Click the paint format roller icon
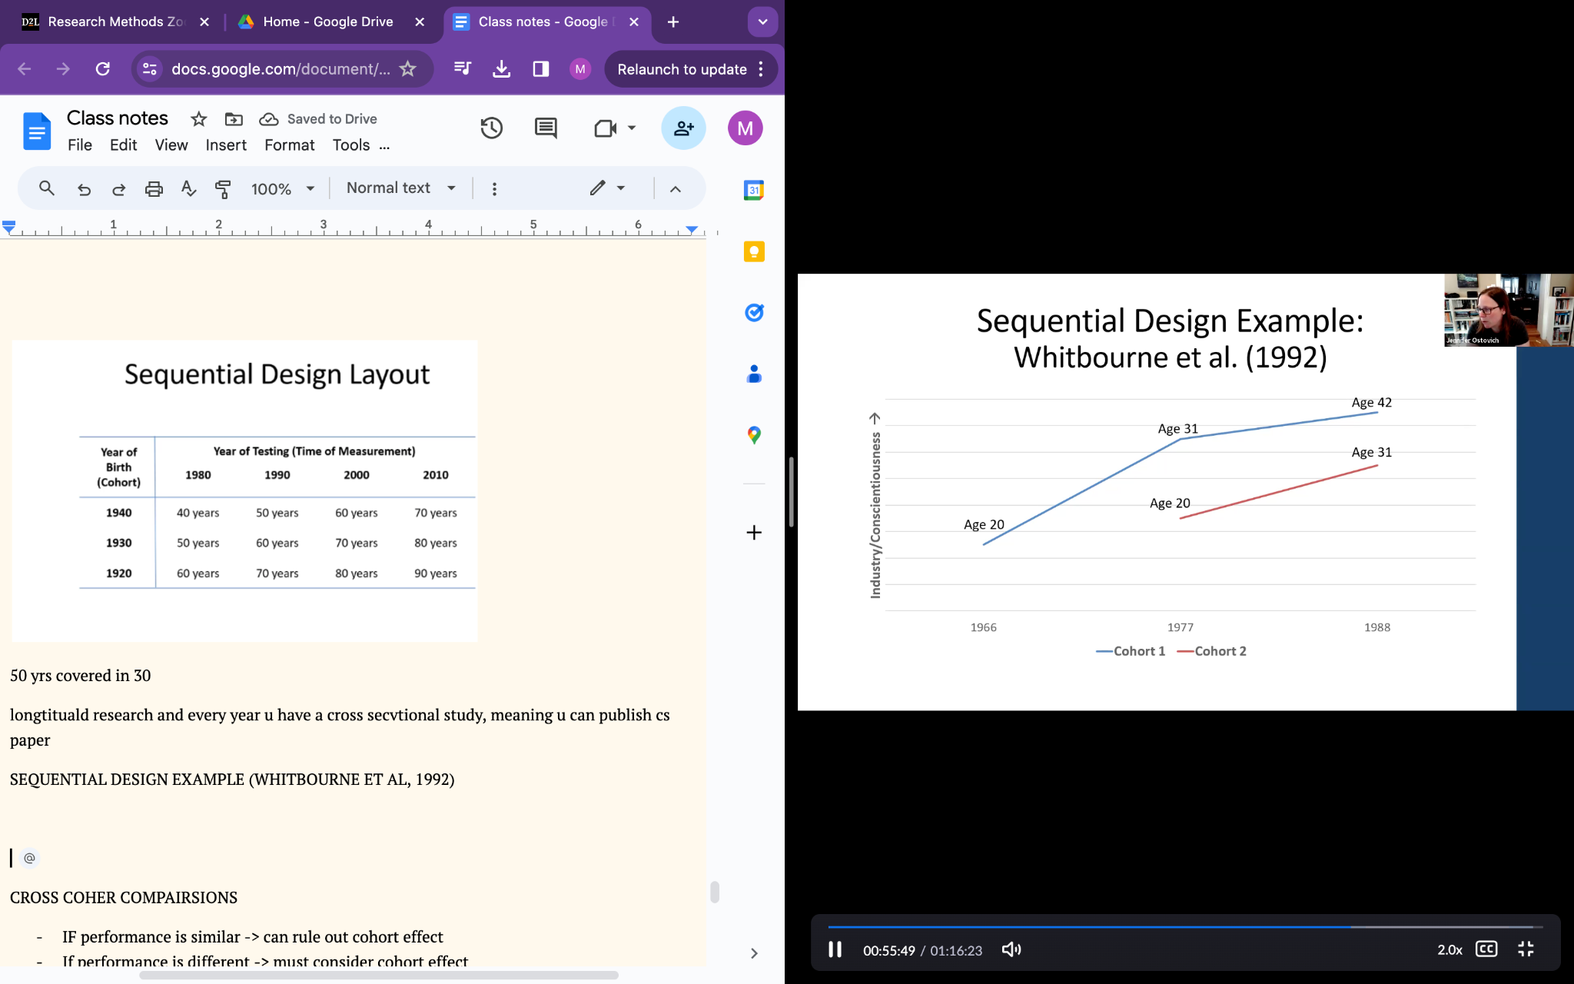1574x984 pixels. (x=223, y=188)
